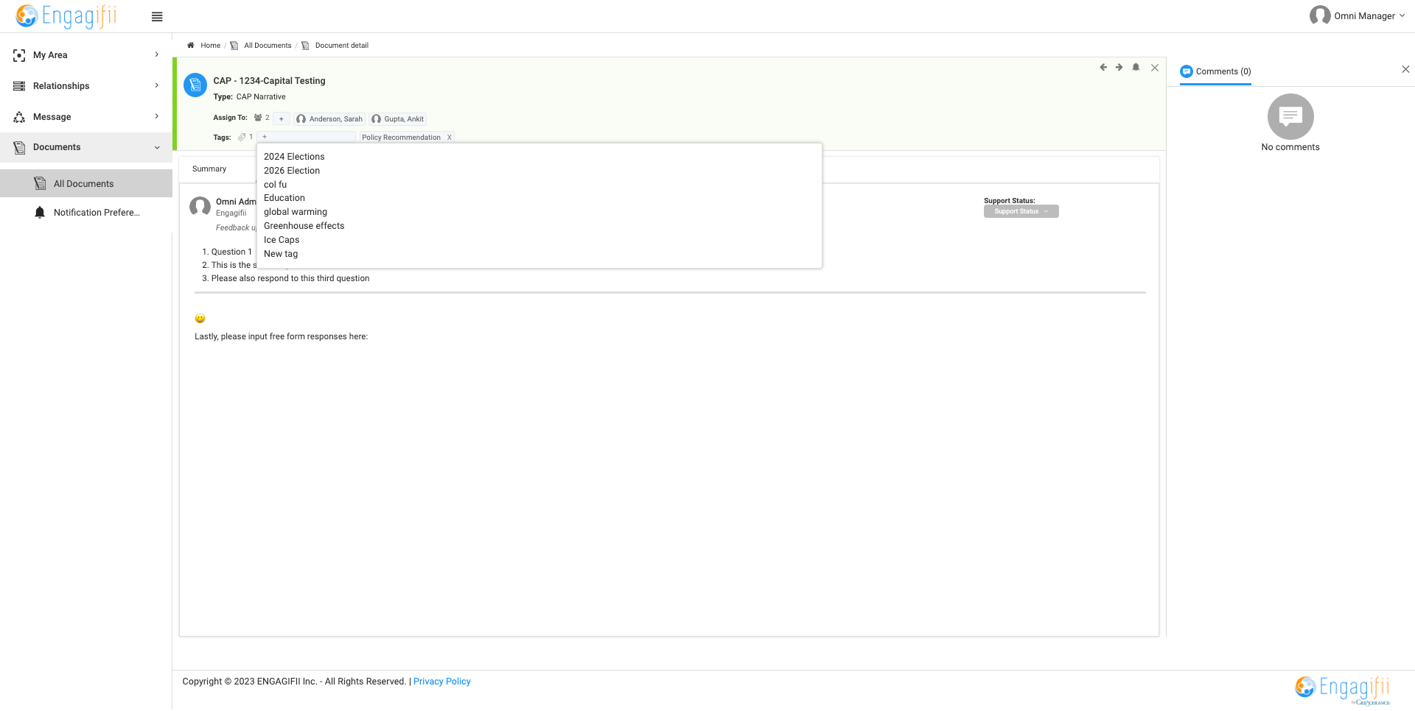Click the Engagifii logo at top left

tap(66, 16)
